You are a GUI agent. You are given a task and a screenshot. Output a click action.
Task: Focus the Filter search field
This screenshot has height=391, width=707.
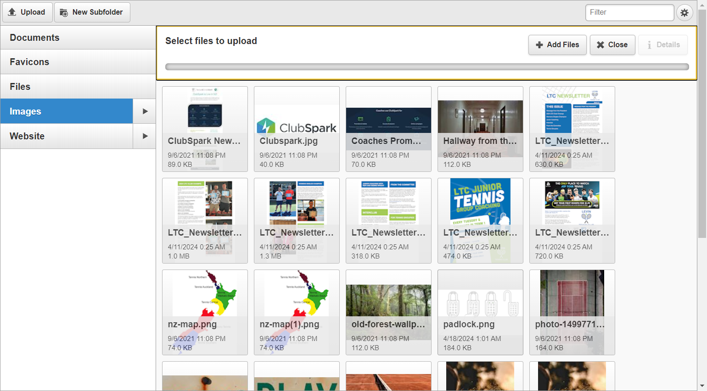click(629, 12)
